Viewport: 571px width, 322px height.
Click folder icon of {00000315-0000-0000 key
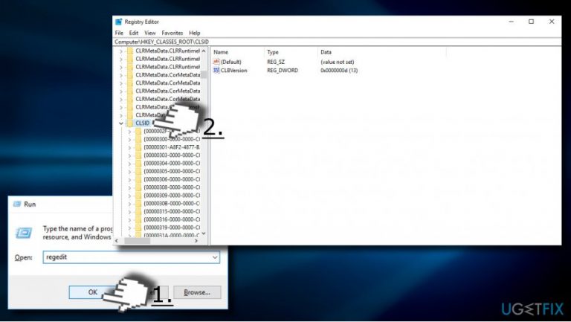click(x=138, y=211)
